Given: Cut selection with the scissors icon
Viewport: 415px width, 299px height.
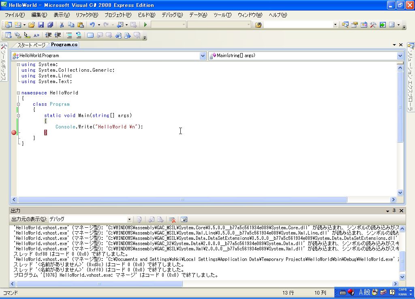Looking at the screenshot, I should point(62,25).
